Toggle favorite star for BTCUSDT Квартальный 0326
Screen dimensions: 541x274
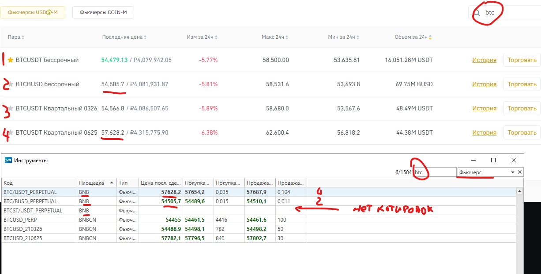pos(11,108)
